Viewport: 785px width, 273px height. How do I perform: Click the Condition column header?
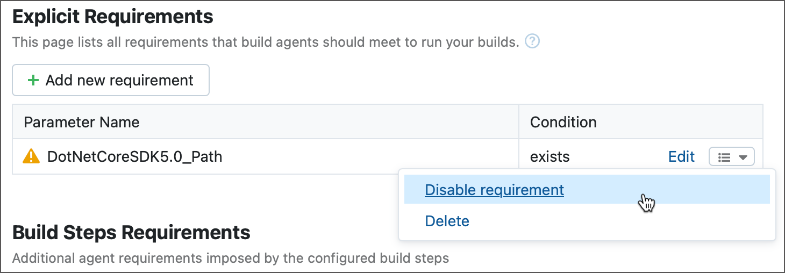click(563, 122)
